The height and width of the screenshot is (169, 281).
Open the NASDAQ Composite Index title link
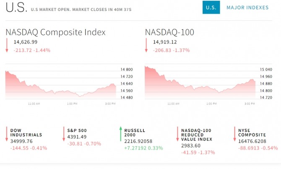(55, 32)
